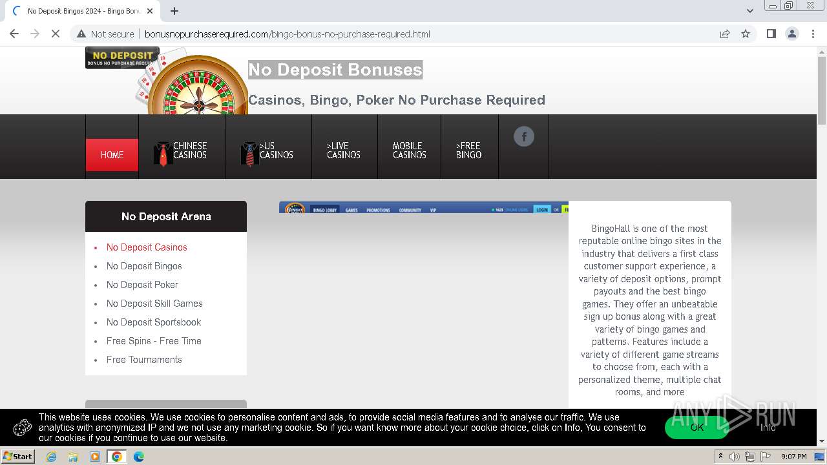Switch to Chrome in the taskbar
The height and width of the screenshot is (465, 827).
(x=117, y=457)
